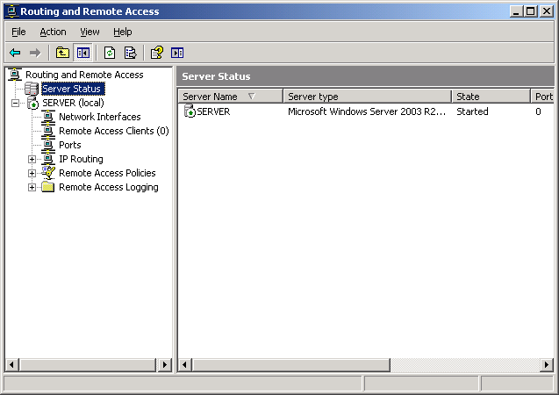The width and height of the screenshot is (559, 395).
Task: Click the Server Name sort arrow
Action: pos(252,97)
